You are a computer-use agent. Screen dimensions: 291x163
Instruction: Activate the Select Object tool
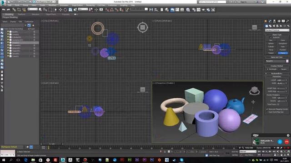(40, 10)
